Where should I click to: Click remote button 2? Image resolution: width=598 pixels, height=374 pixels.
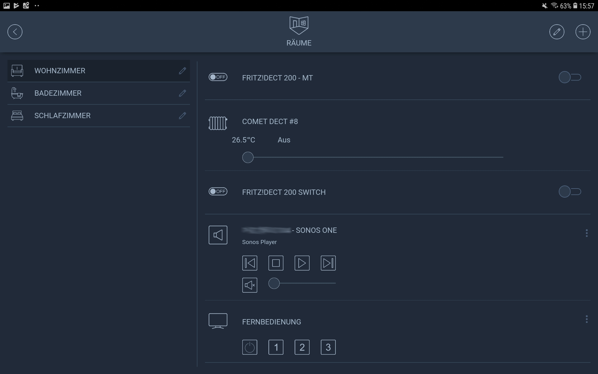(302, 347)
